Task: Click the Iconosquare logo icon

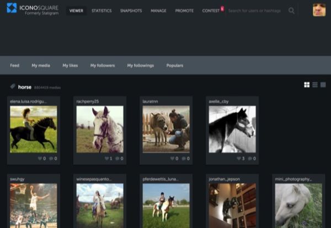Action: point(12,8)
